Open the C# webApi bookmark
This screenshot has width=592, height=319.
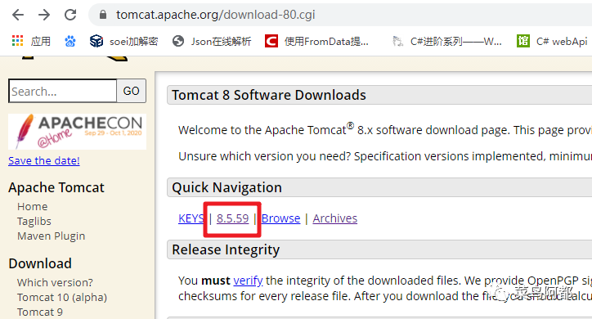pos(552,41)
